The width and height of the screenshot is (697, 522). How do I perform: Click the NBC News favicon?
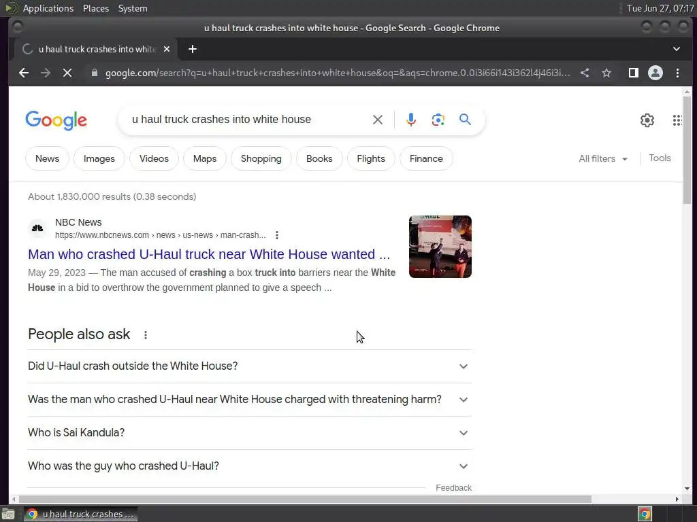tap(37, 228)
